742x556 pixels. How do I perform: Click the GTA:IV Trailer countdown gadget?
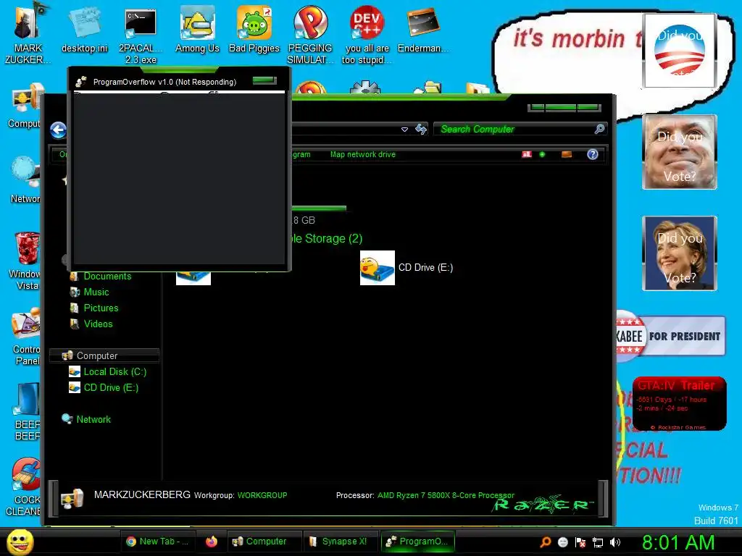coord(679,404)
